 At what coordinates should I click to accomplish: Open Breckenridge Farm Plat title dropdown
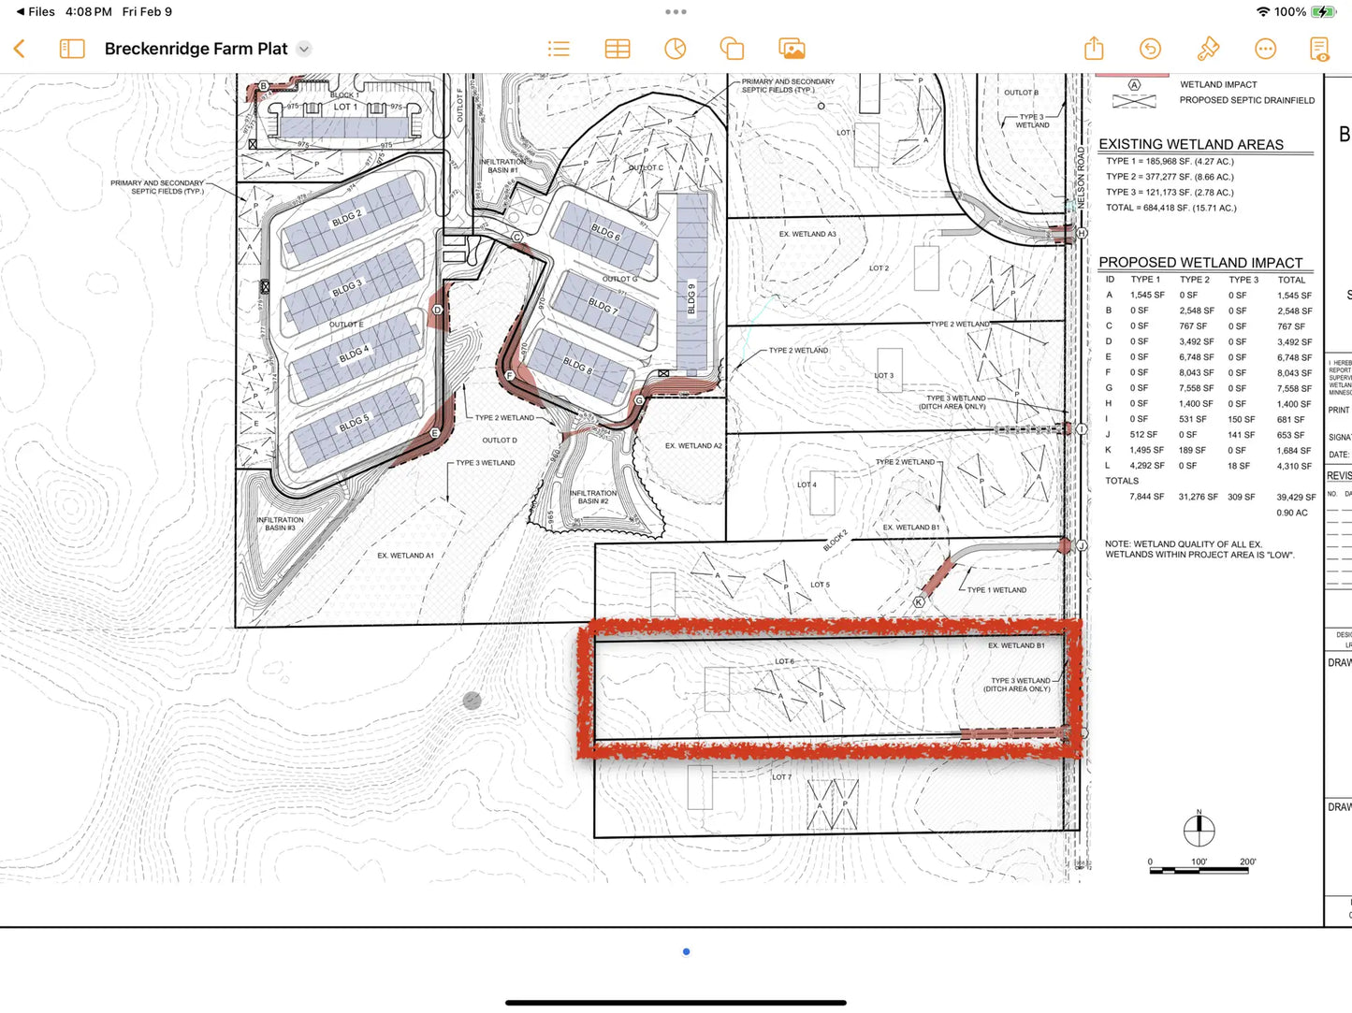pos(304,49)
